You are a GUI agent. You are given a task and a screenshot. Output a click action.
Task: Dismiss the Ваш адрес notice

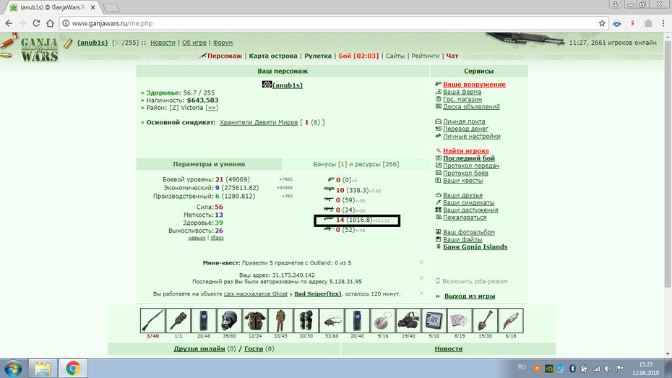pyautogui.click(x=421, y=278)
